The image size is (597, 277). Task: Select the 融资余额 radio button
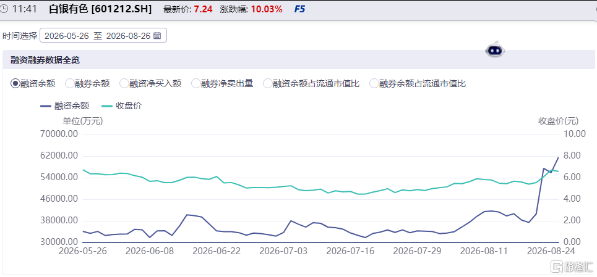(x=15, y=83)
